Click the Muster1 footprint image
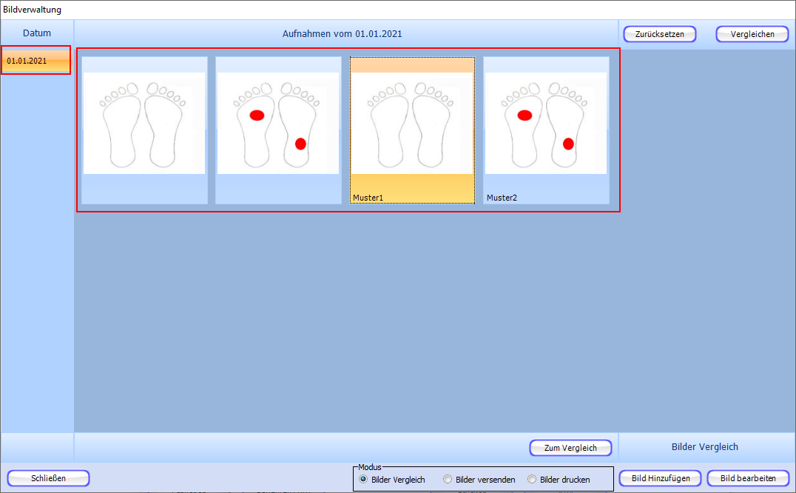This screenshot has width=796, height=493. 412,123
